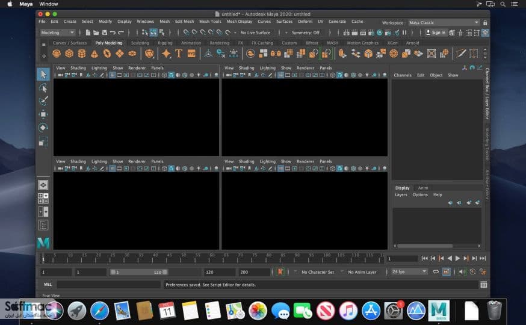
Task: Open the Deform menu
Action: point(305,22)
